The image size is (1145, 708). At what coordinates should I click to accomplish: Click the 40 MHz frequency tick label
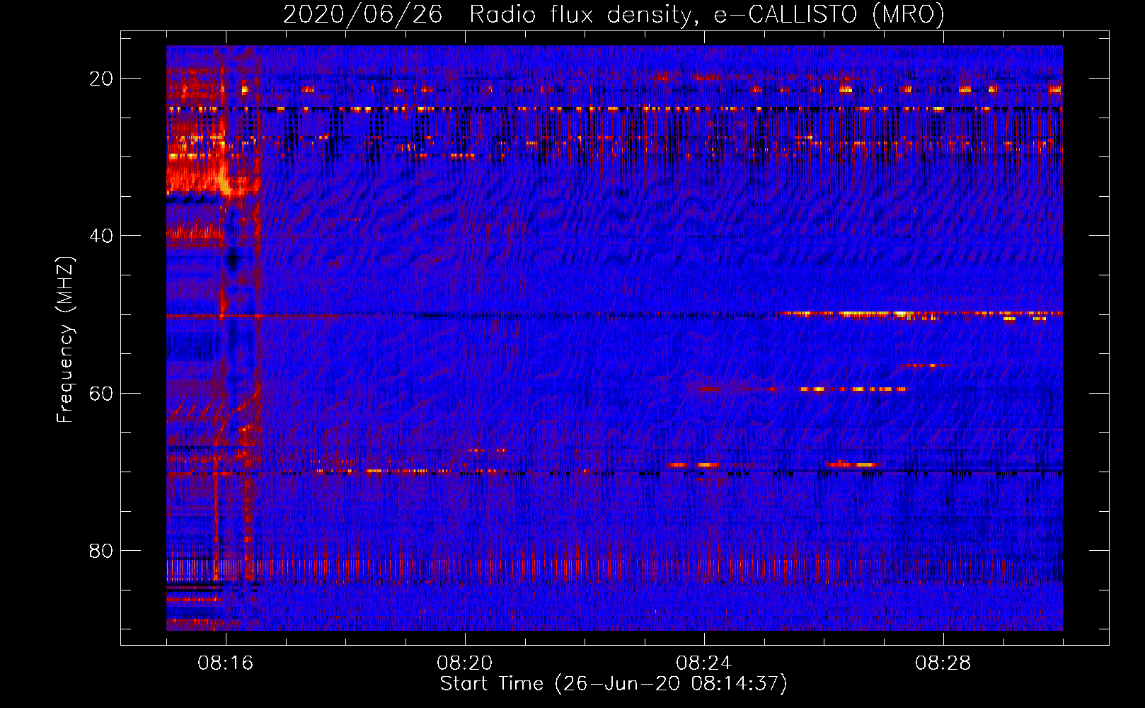coord(101,236)
